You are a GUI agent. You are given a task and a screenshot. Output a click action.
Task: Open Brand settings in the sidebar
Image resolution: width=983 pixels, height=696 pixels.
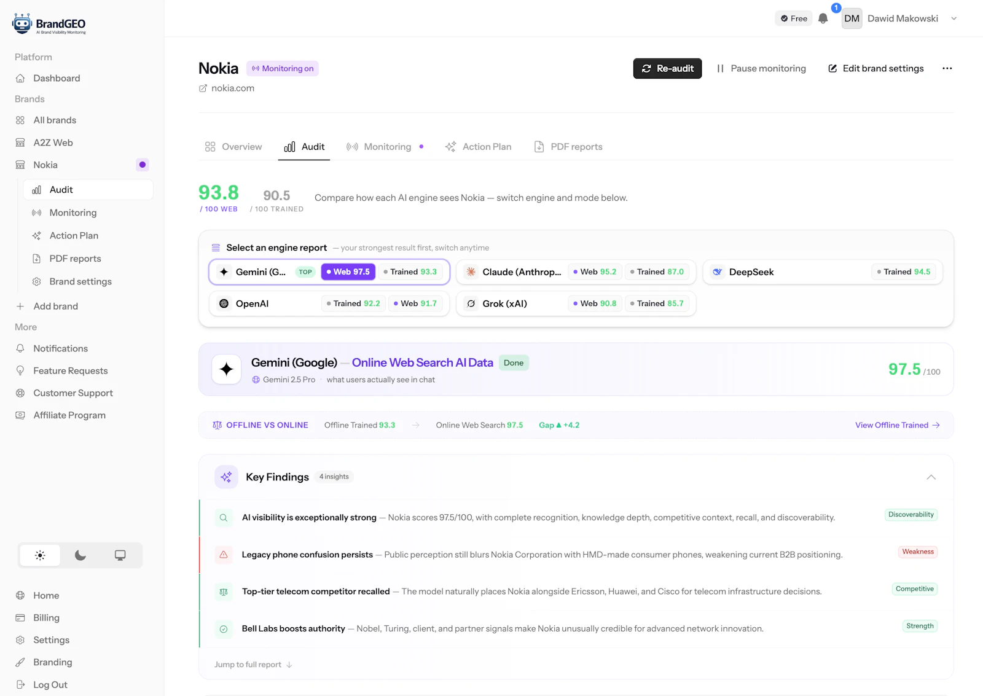click(80, 281)
